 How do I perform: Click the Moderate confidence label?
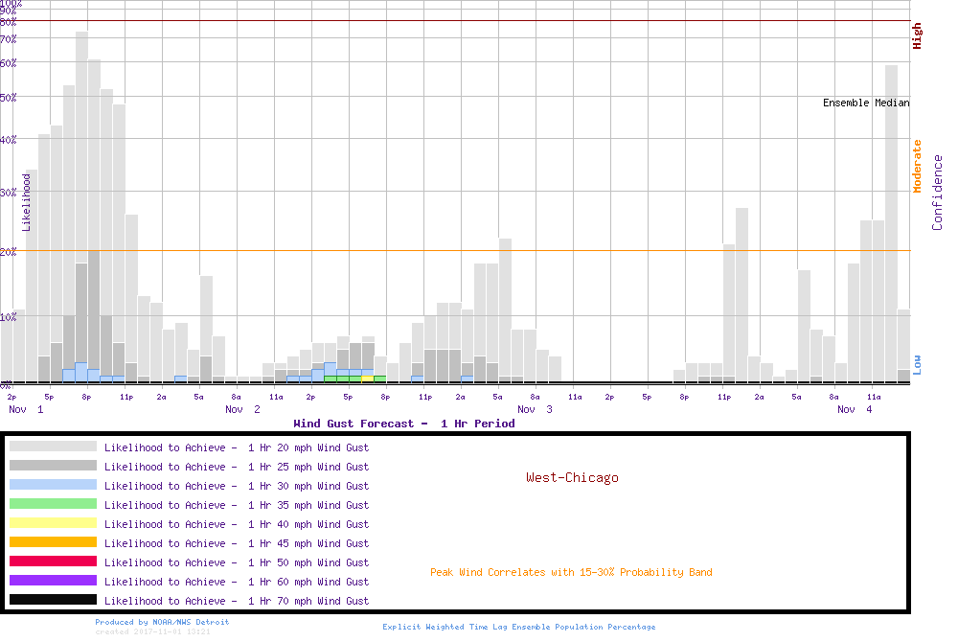click(x=917, y=166)
